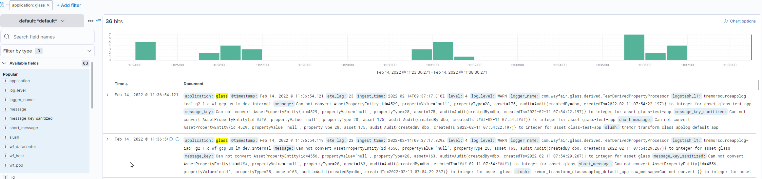The height and width of the screenshot is (179, 762).
Task: Click the document table scrollbar
Action: coord(758,85)
